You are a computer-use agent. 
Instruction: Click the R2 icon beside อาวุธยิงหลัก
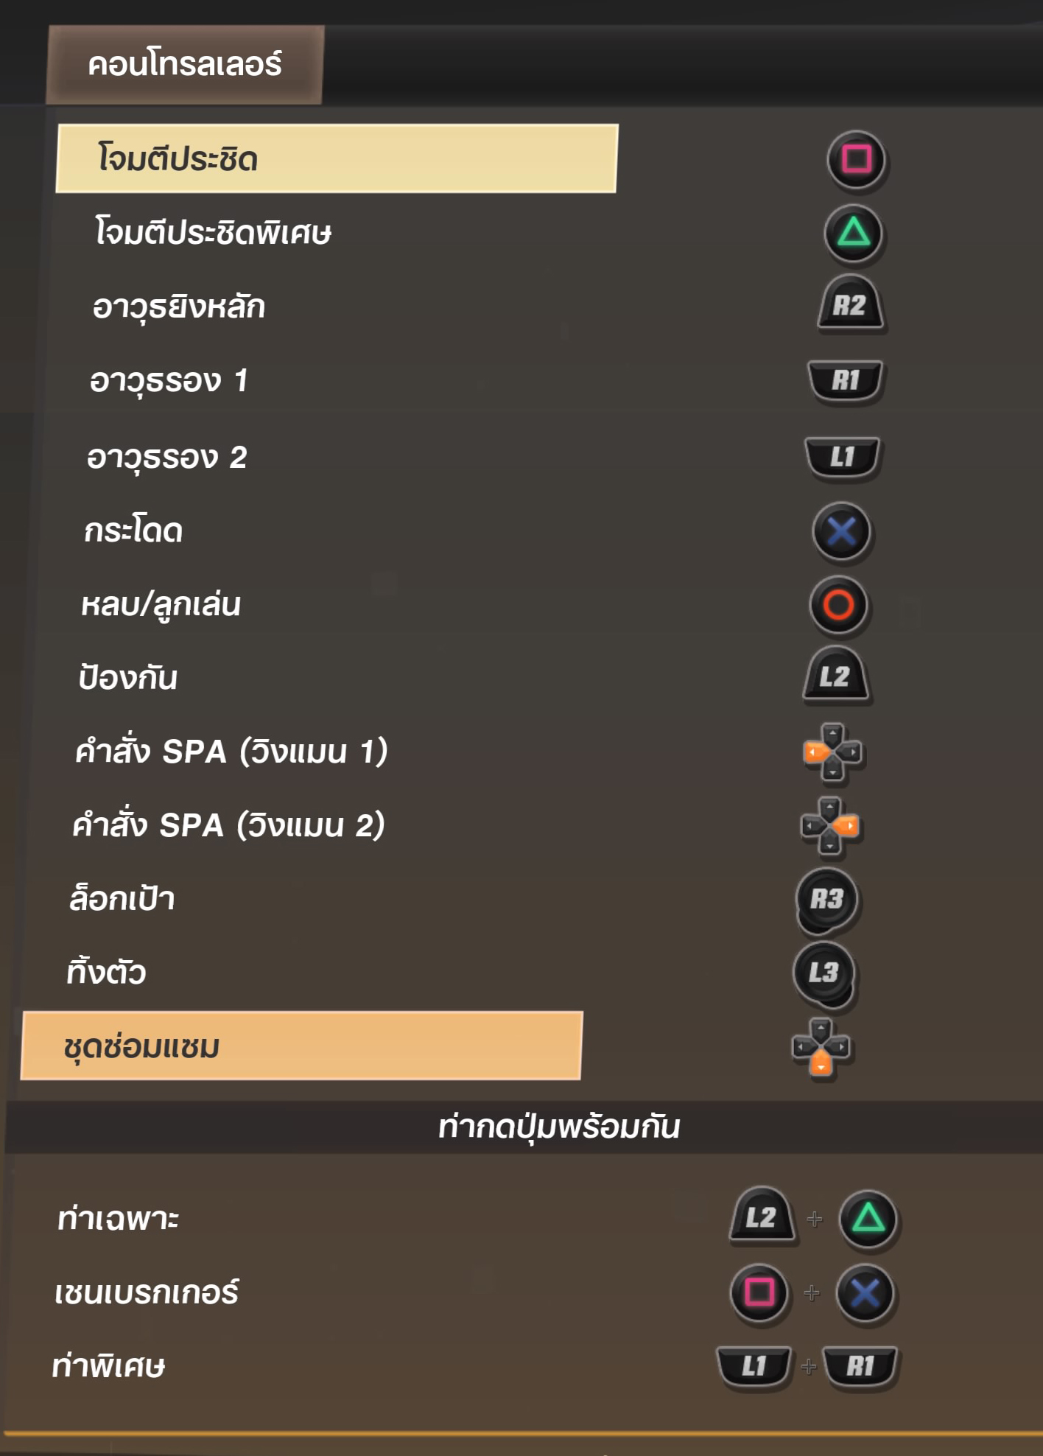tap(851, 305)
